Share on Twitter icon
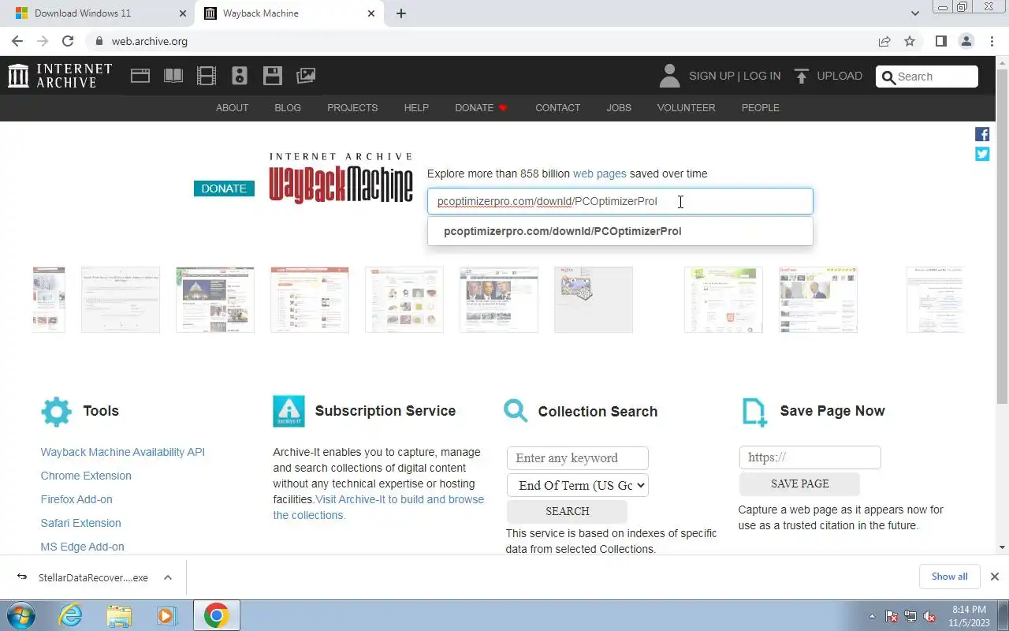This screenshot has width=1009, height=631. [982, 154]
